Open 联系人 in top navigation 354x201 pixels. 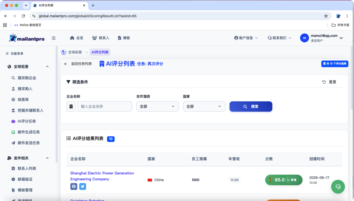[x=101, y=38]
